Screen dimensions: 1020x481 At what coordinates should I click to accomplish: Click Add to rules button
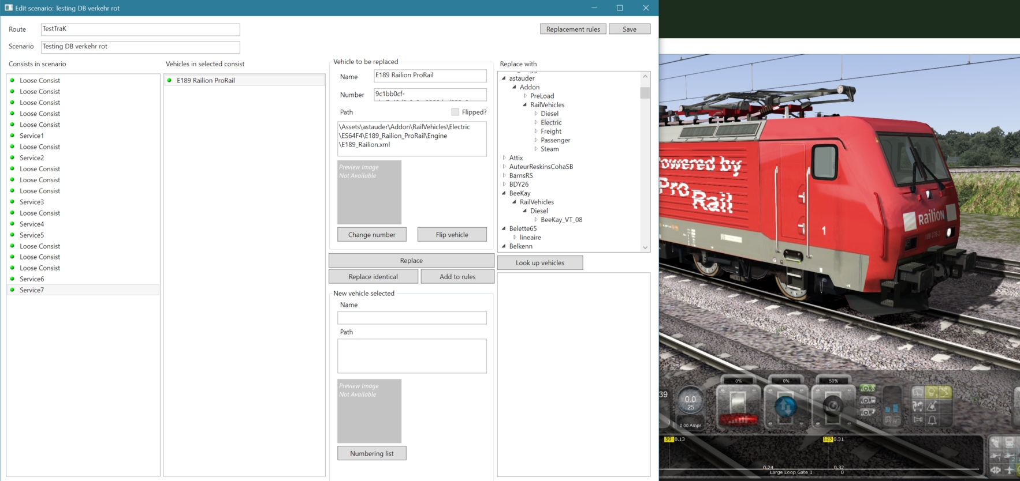coord(457,277)
